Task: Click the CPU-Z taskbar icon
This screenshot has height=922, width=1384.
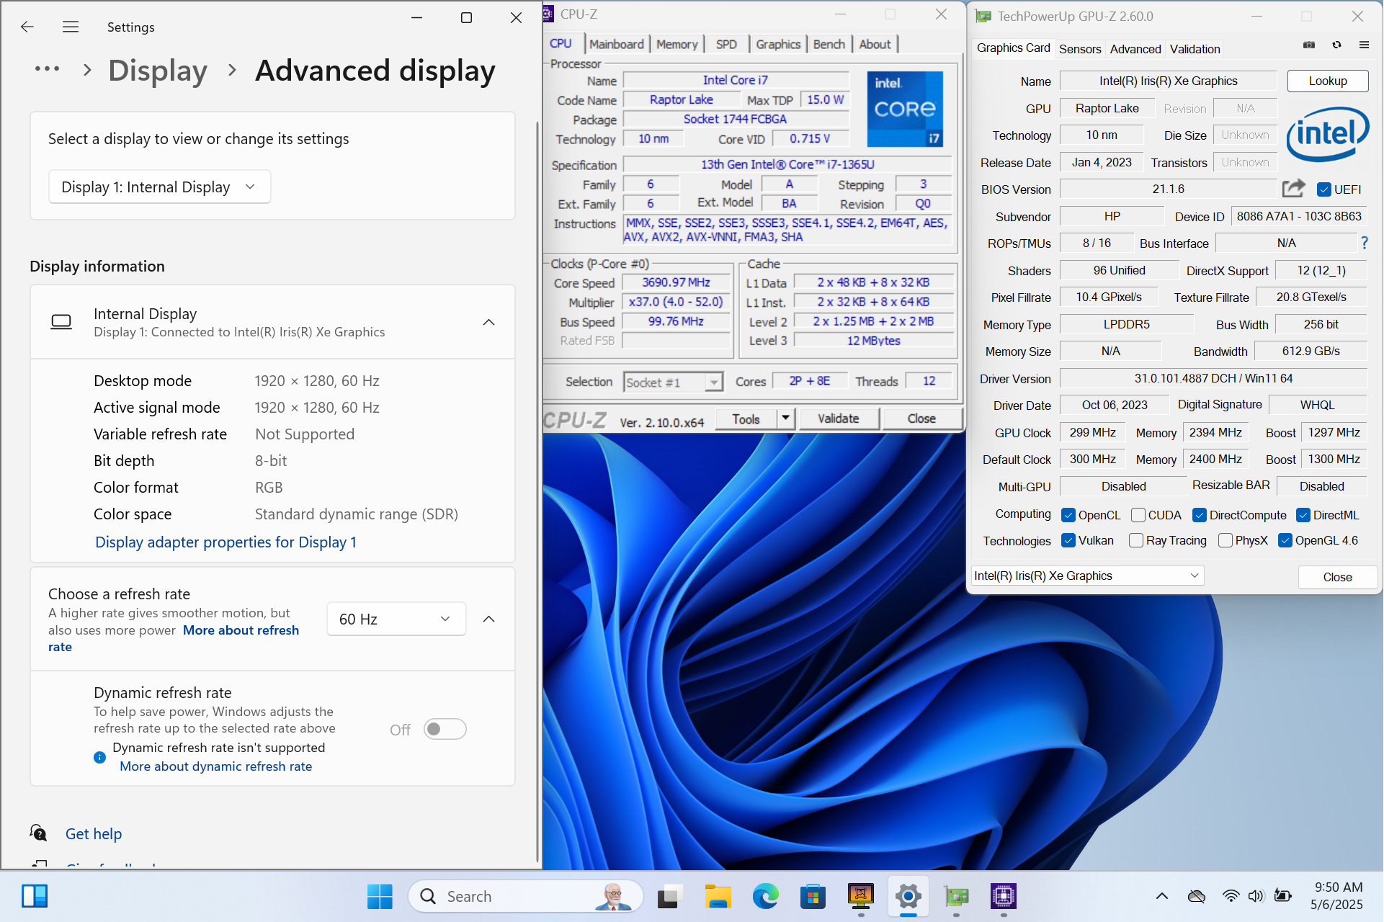Action: point(1004,896)
